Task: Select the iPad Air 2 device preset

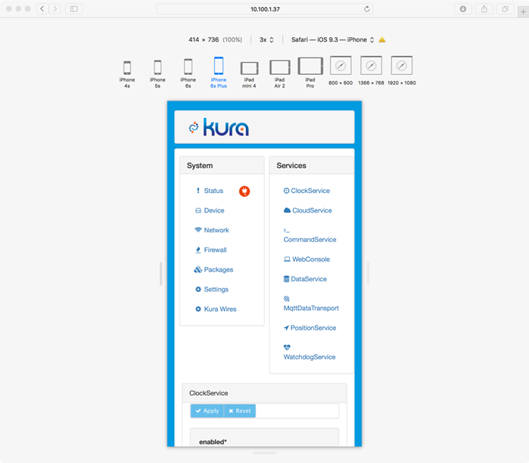Action: point(280,74)
